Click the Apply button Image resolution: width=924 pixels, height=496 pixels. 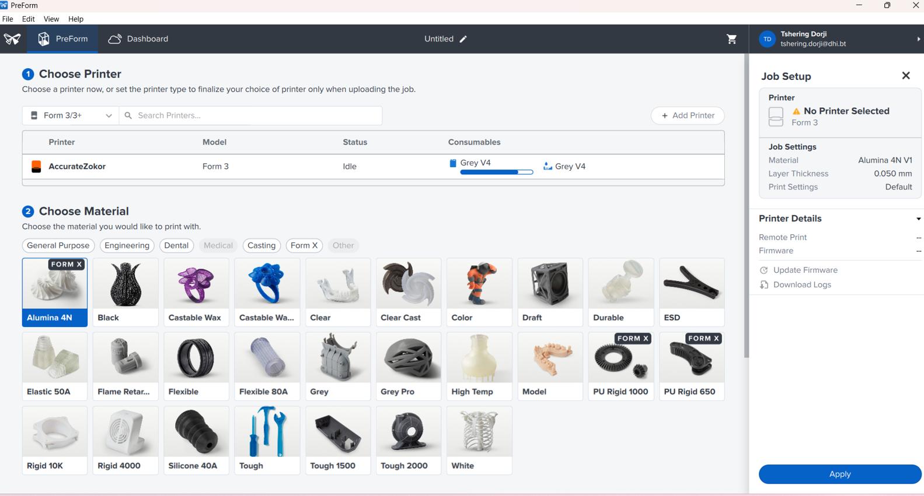840,474
